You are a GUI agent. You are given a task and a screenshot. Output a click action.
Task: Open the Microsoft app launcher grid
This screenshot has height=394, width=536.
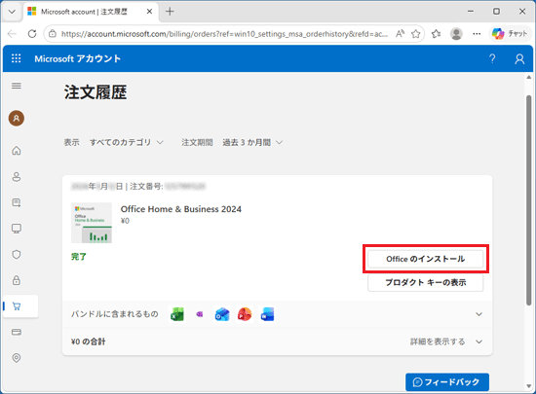[x=16, y=58]
